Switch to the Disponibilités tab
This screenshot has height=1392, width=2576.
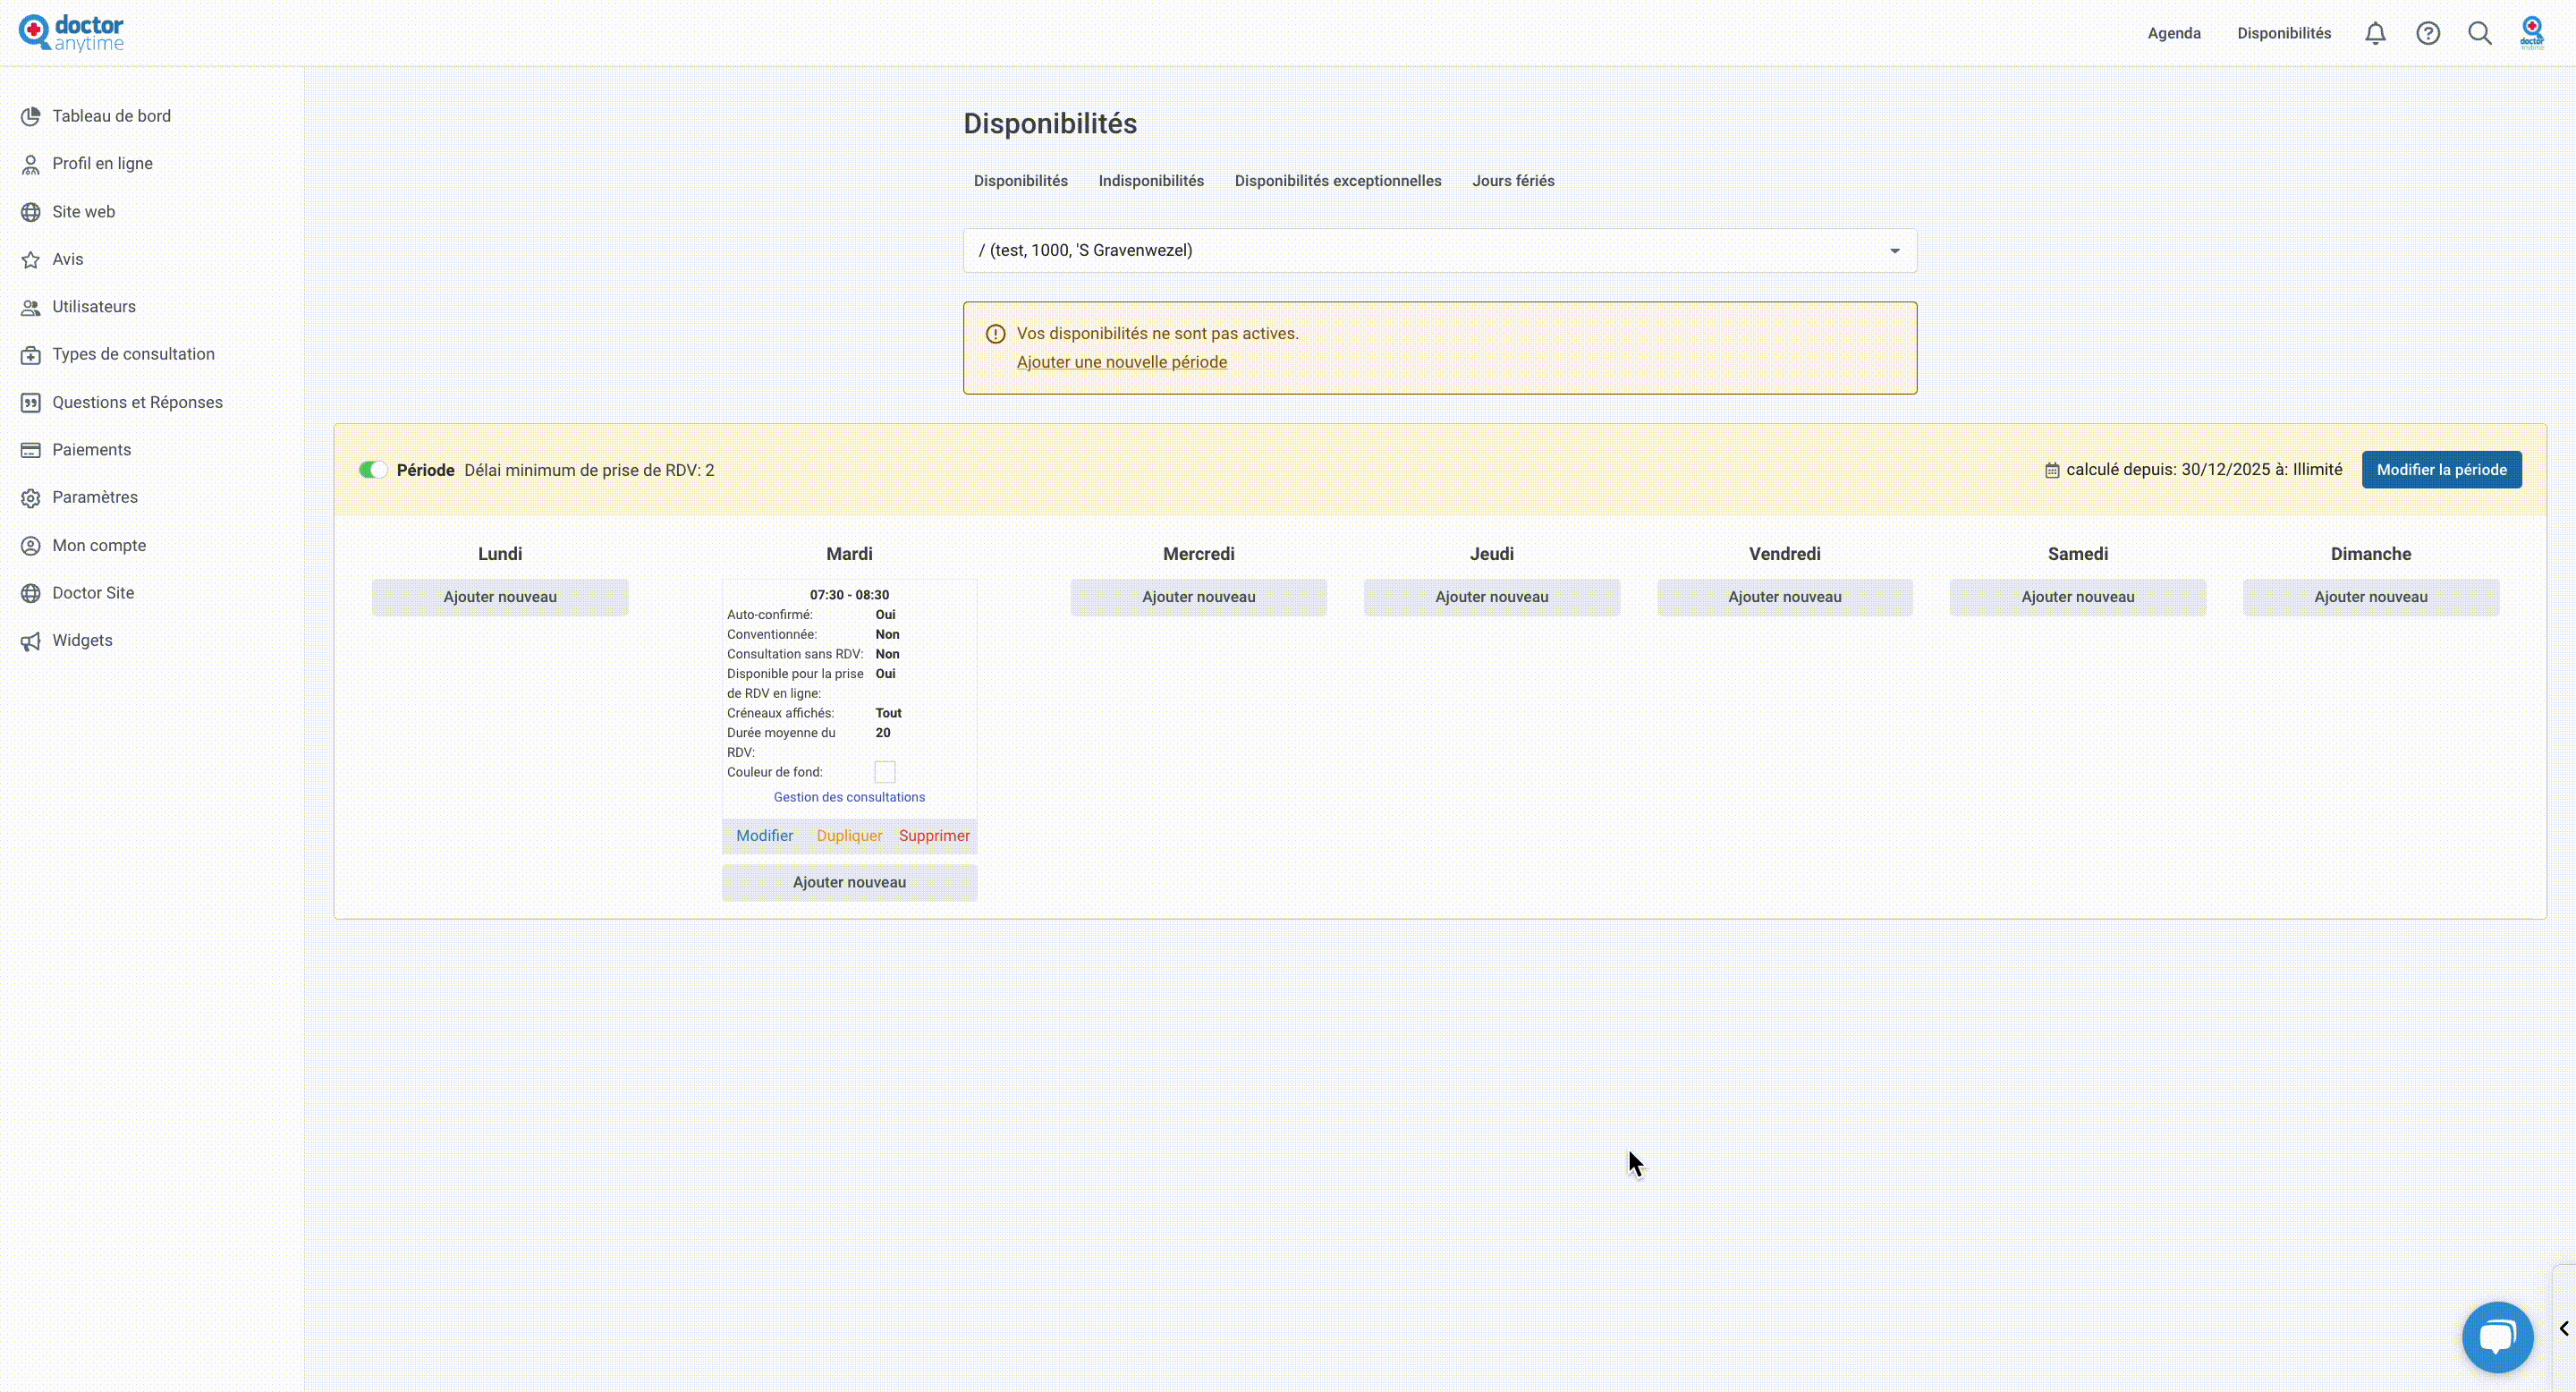click(1020, 181)
